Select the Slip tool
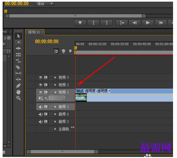Viewport: 177px width, 158px height. coord(18,73)
